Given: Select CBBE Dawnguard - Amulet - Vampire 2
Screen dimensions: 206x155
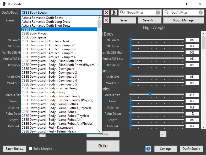Looking at the screenshot, I should [59, 49].
